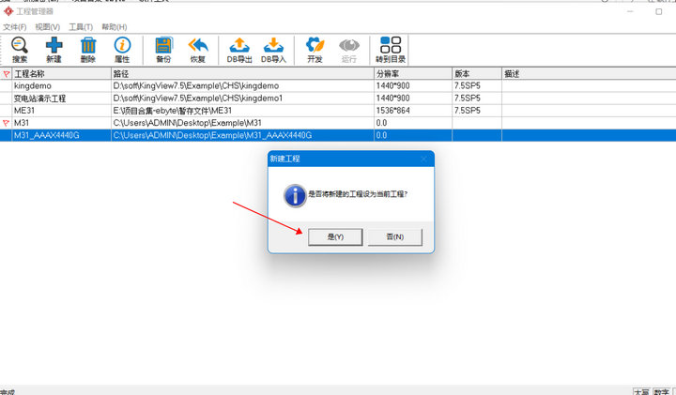This screenshot has width=676, height=395.
Task: Open the Tools (工具) menu
Action: (x=81, y=27)
